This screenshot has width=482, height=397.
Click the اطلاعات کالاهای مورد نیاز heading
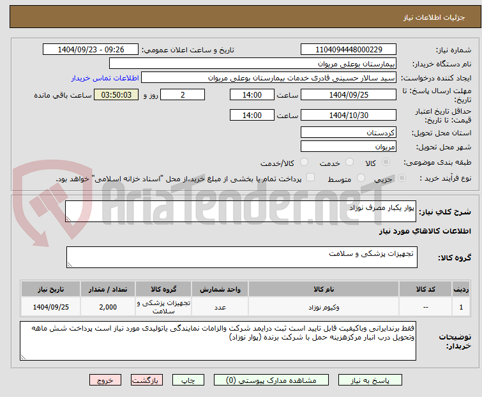pos(425,231)
